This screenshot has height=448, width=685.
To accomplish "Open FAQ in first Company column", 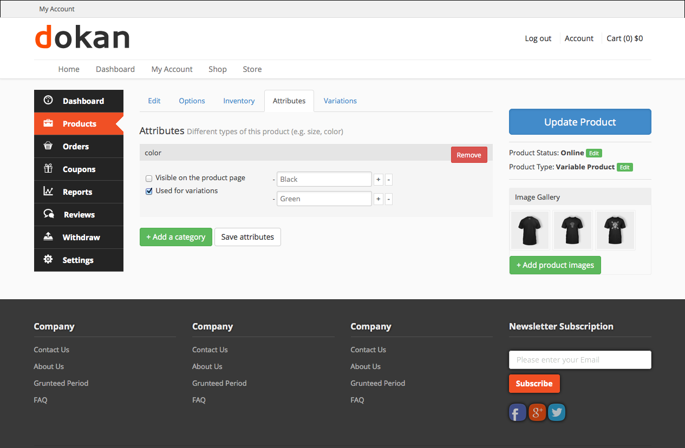I will 41,400.
